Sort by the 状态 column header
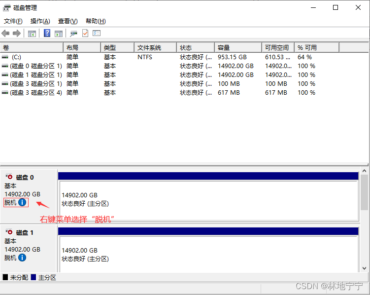 (196, 48)
